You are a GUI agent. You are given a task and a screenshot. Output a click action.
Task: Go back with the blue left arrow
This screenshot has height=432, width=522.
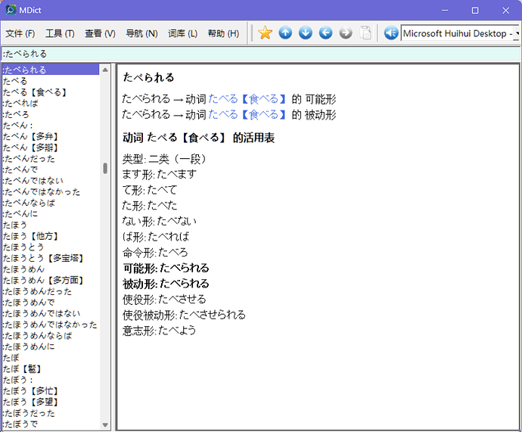tap(325, 33)
